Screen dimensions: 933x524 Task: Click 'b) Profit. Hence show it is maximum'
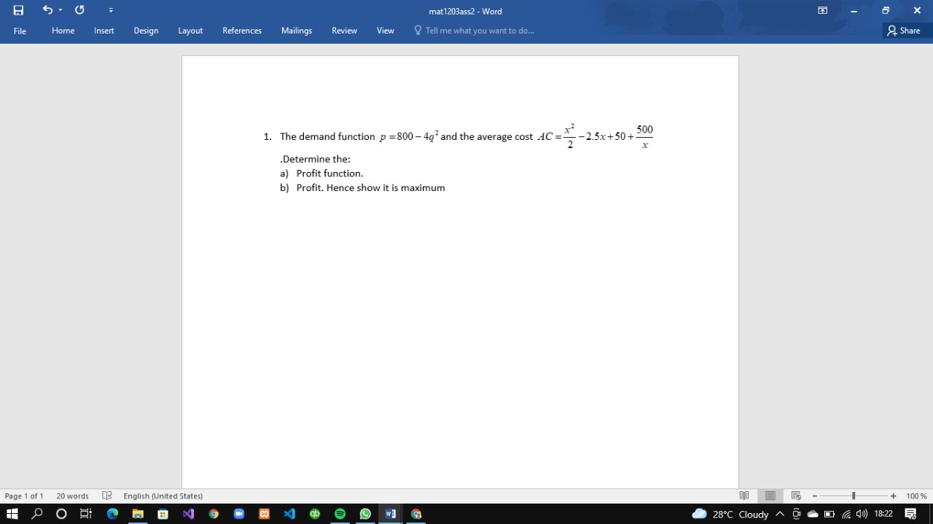tap(362, 188)
